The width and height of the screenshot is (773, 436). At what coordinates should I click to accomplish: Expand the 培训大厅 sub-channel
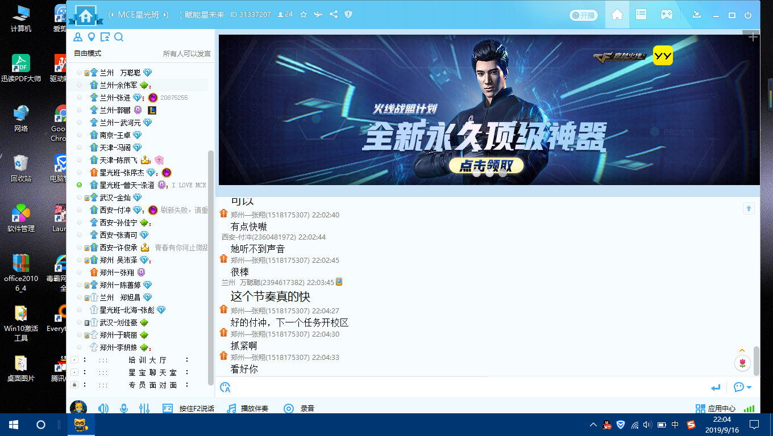[74, 360]
